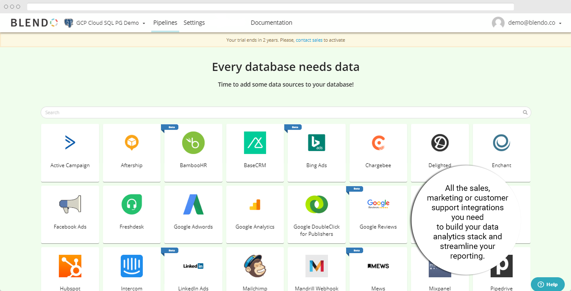
Task: Click the Blendo logo
Action: 34,23
